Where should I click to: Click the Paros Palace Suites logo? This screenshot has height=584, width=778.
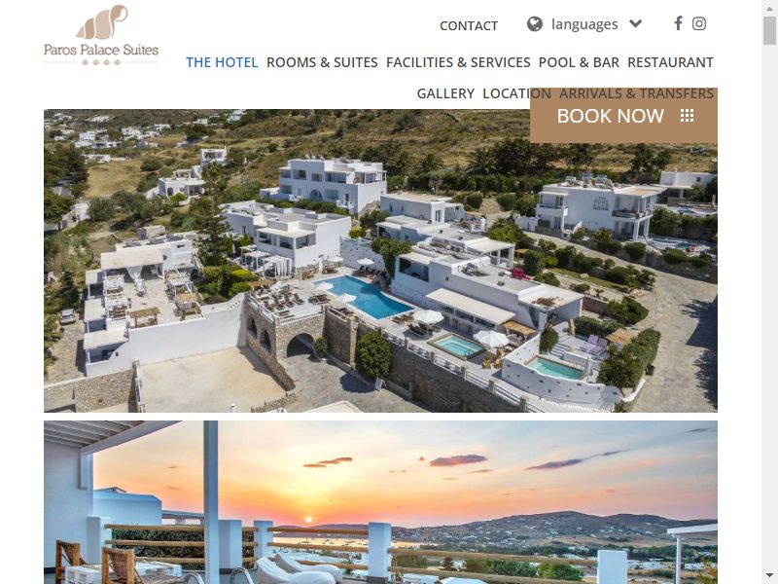pyautogui.click(x=101, y=35)
